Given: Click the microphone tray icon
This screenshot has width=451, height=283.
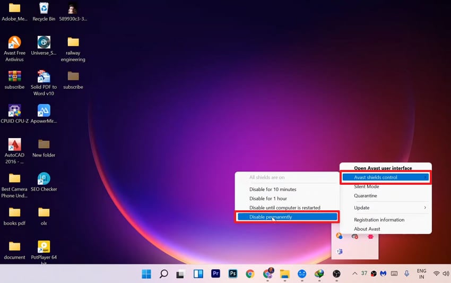Looking at the screenshot, I should (406, 274).
